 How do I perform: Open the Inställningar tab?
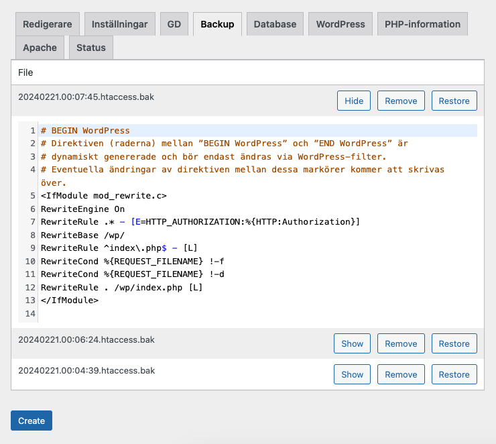tap(120, 24)
